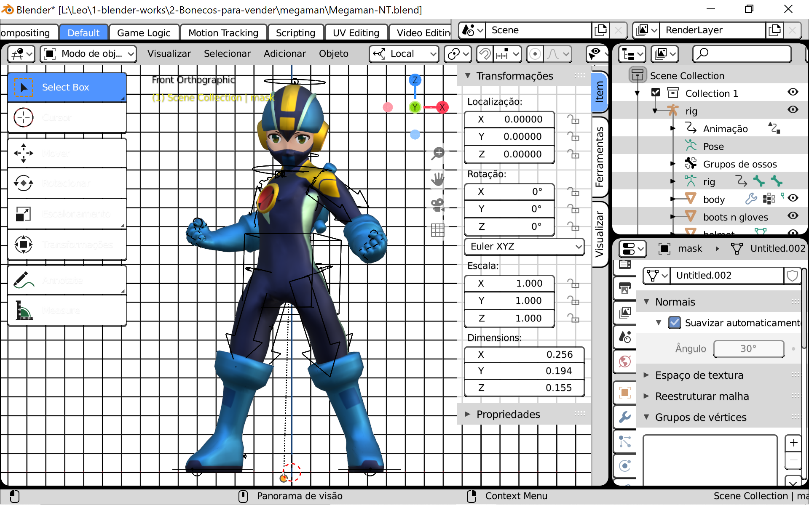Image resolution: width=809 pixels, height=505 pixels.
Task: Click the Particles properties tab icon
Action: 624,442
